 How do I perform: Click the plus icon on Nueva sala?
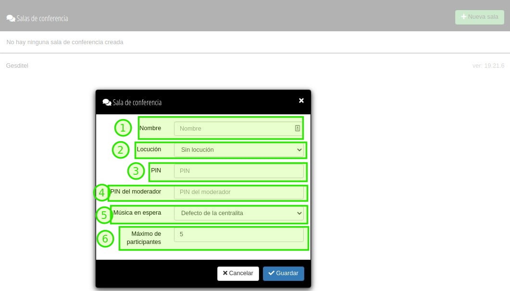click(463, 16)
